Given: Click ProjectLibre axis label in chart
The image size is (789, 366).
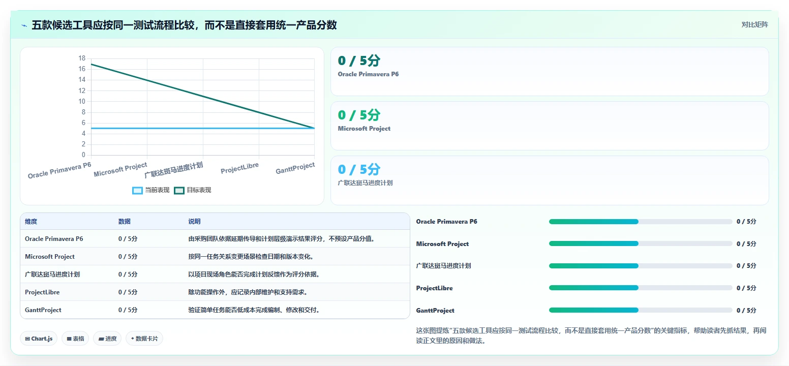Looking at the screenshot, I should (x=240, y=168).
